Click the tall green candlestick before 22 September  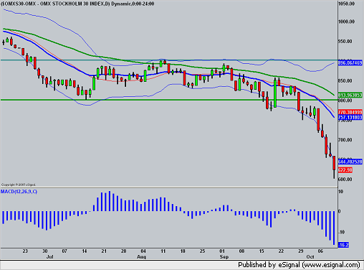275,93
